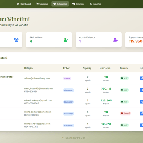Viewport: 143px width, 143px height.
Task: View mbayir.sakarya user via eye button
Action: pyautogui.click(x=141, y=101)
